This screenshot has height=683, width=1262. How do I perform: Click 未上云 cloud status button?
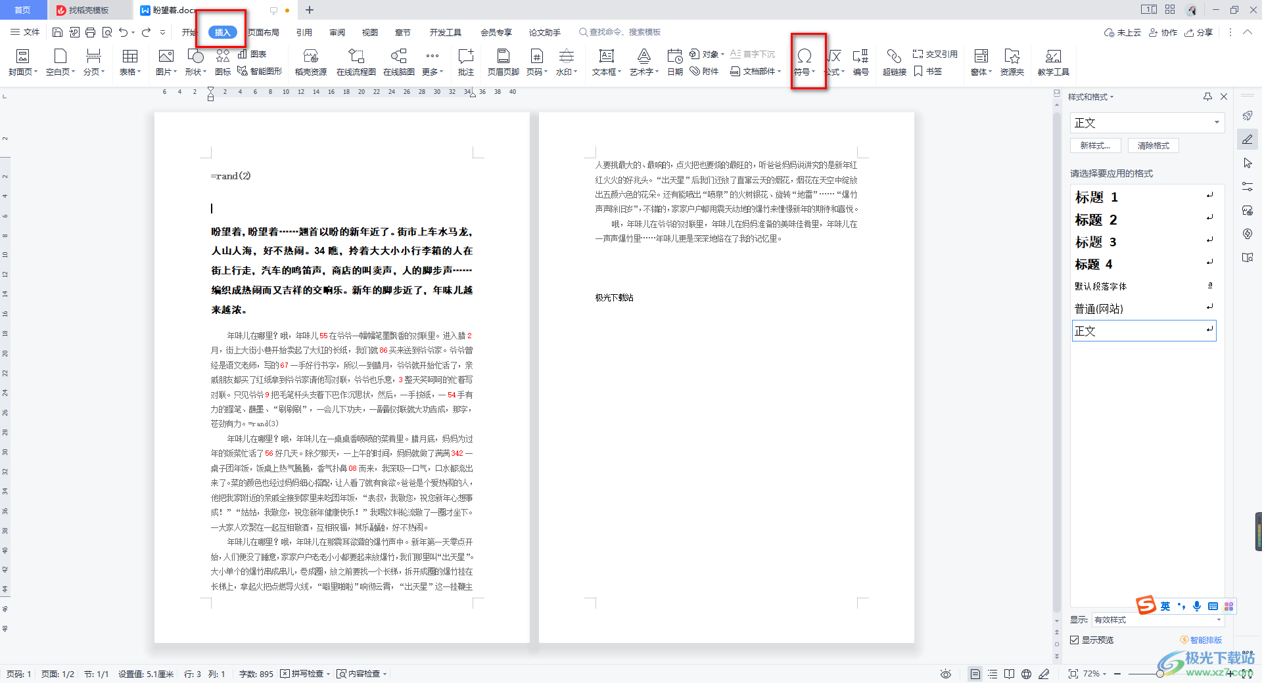click(1122, 32)
